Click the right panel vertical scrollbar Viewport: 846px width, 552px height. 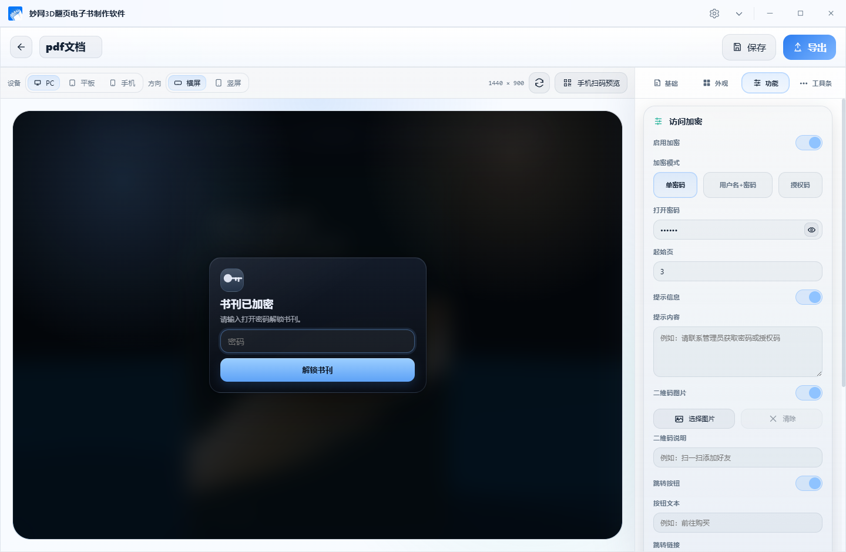844,243
